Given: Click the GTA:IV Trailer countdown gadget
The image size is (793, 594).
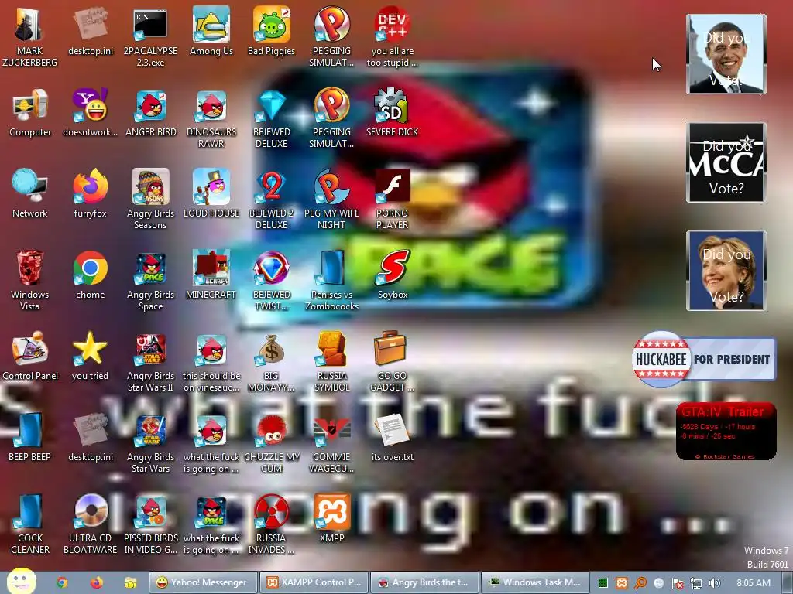Looking at the screenshot, I should [x=726, y=431].
